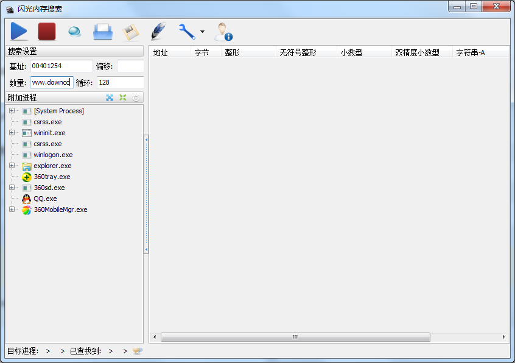Start the memory search

click(x=18, y=32)
